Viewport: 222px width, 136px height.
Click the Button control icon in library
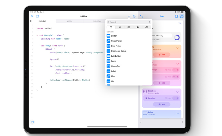[109, 36]
